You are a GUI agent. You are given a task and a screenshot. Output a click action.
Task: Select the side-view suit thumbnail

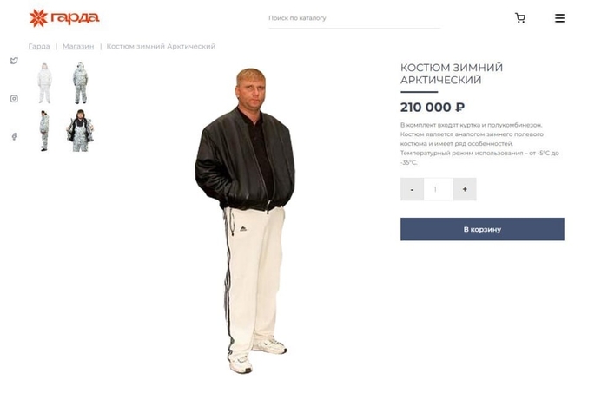(44, 131)
